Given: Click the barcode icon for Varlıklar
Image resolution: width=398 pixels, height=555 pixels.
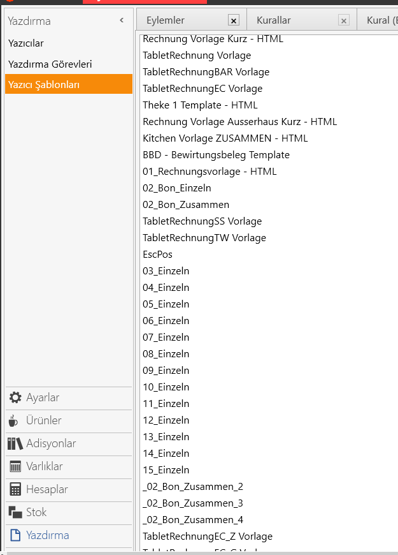Looking at the screenshot, I should pyautogui.click(x=15, y=466).
